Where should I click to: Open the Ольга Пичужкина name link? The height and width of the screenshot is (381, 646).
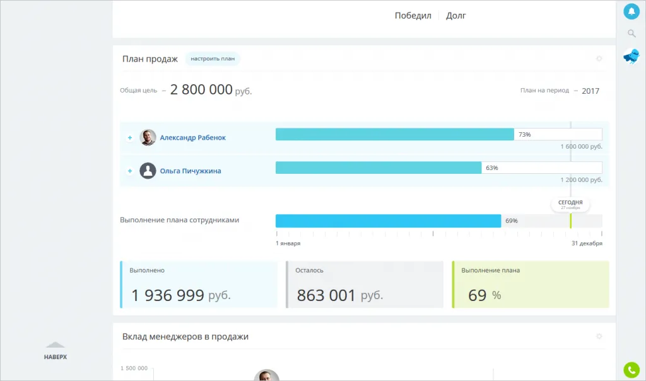[x=190, y=171]
